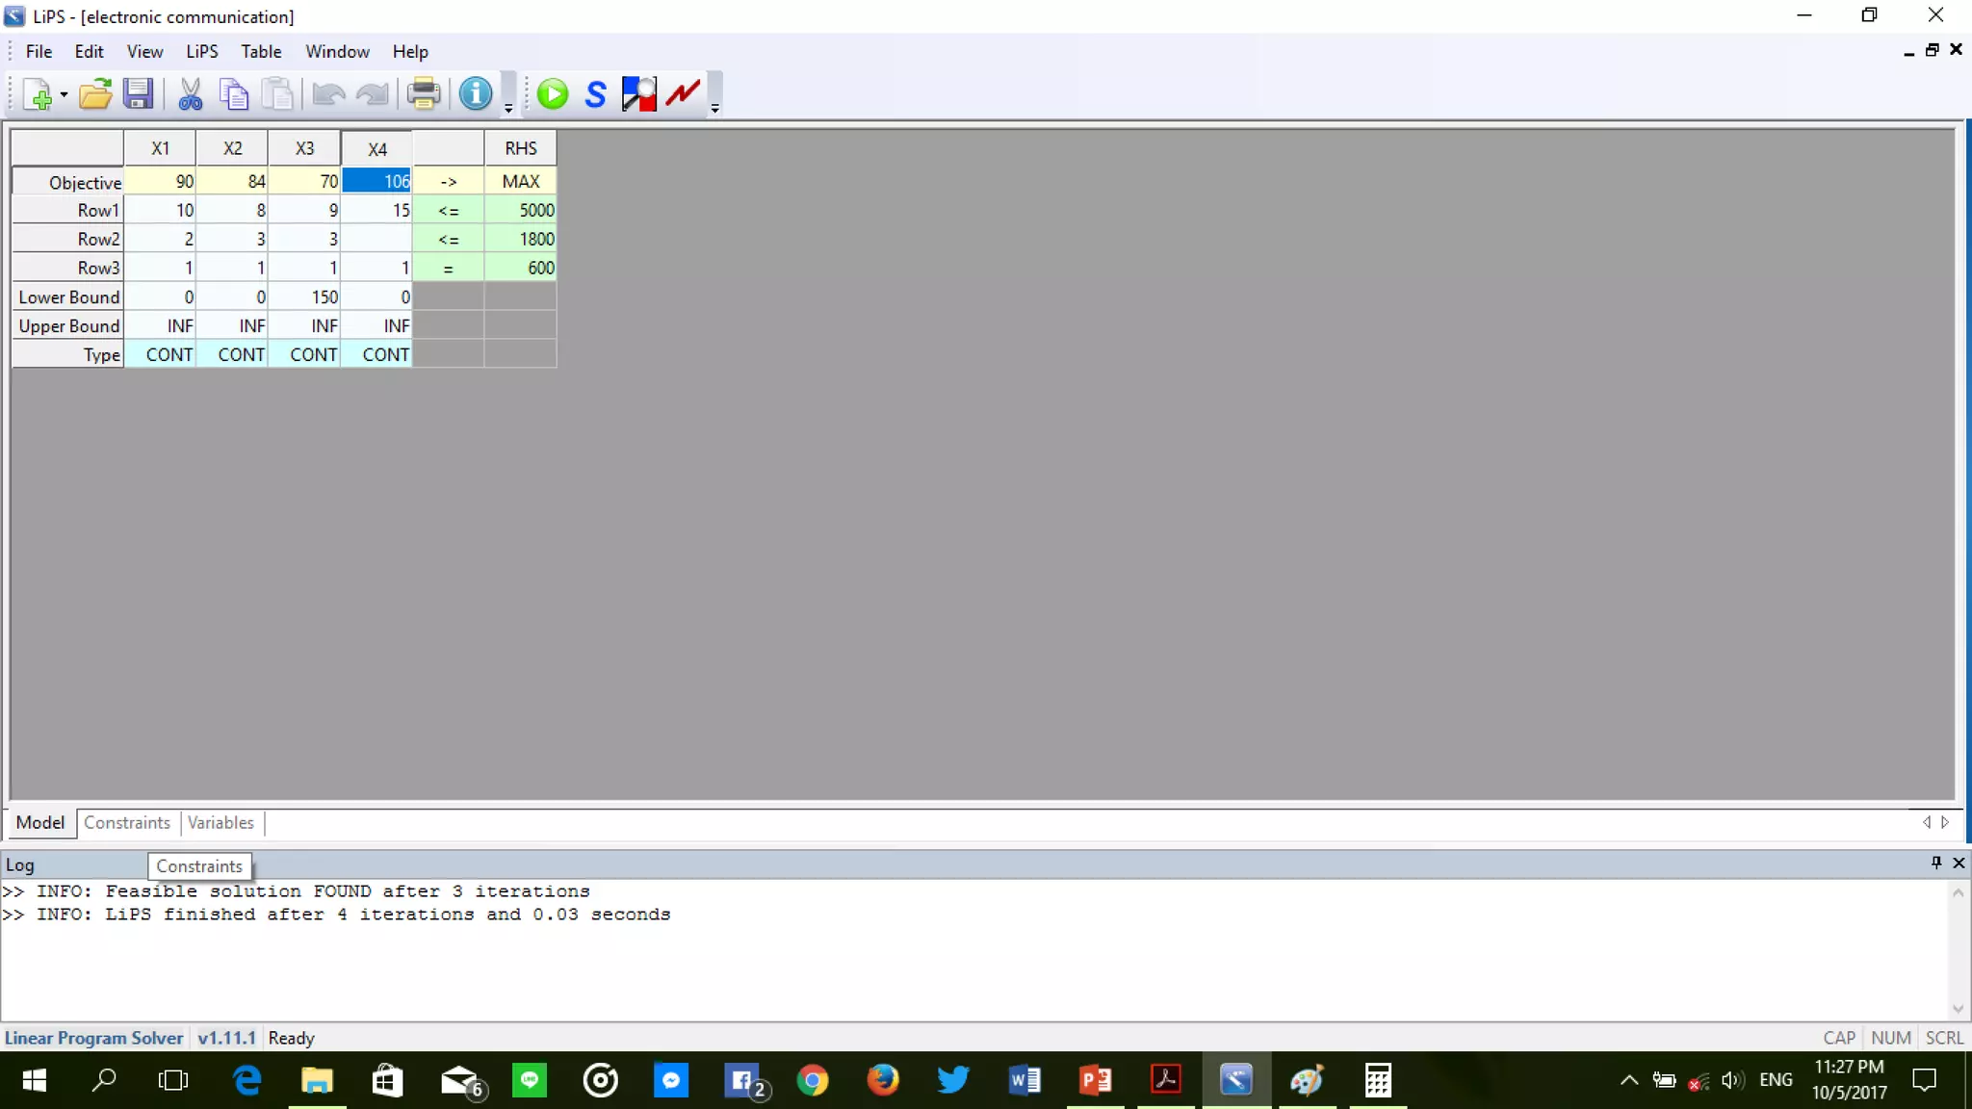Screen dimensions: 1972x1109
Task: Open the New document dropdown arrow
Action: tap(64, 94)
